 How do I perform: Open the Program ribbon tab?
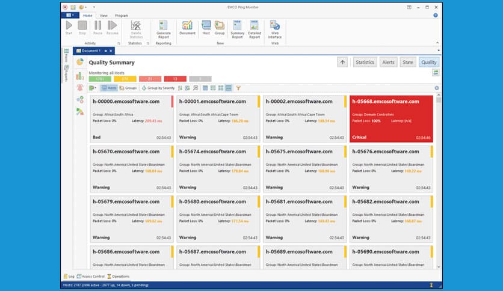pos(121,15)
